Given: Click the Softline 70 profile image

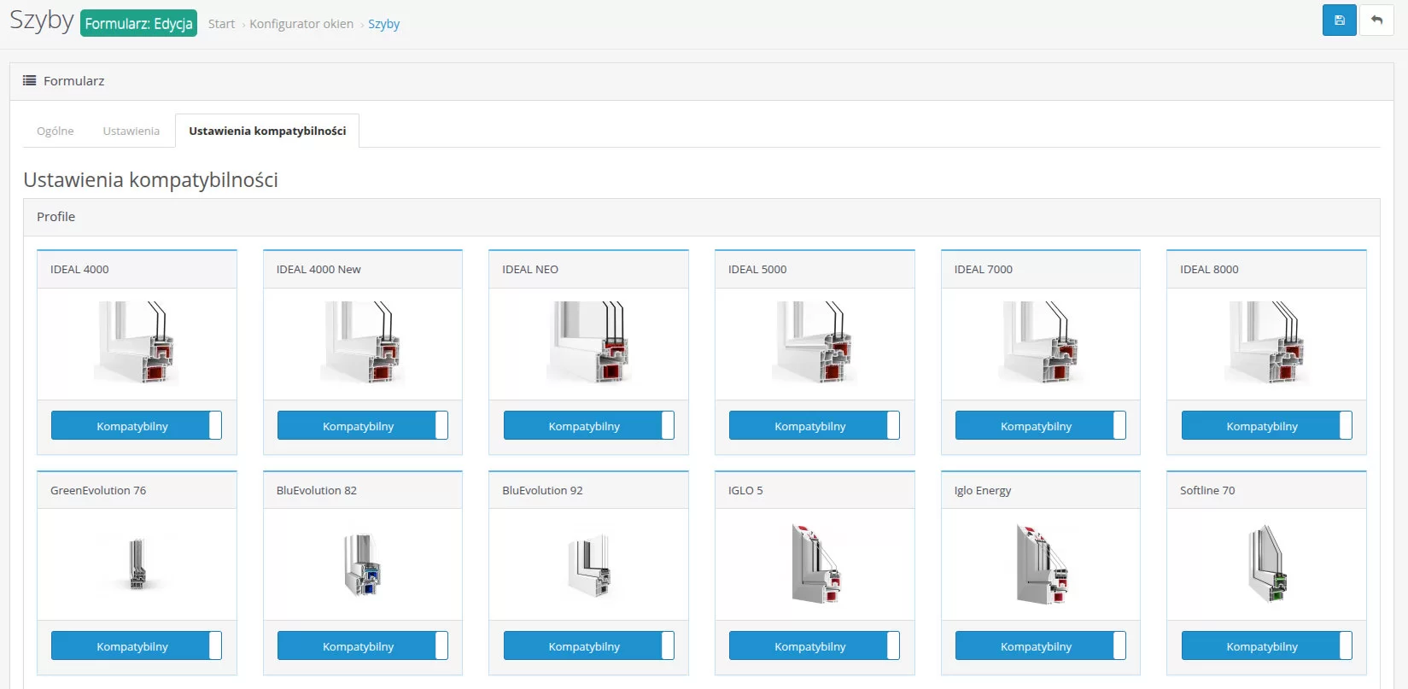Looking at the screenshot, I should [x=1266, y=564].
